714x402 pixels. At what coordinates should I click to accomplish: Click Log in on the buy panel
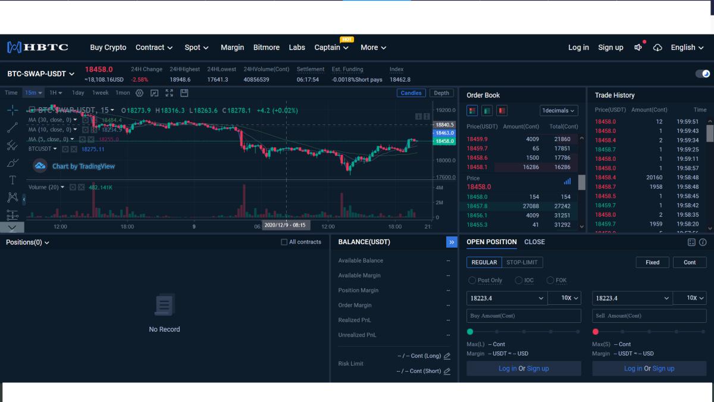point(507,368)
